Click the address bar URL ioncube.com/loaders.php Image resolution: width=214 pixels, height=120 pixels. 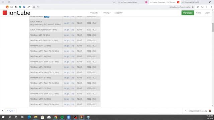(x=180, y=7)
